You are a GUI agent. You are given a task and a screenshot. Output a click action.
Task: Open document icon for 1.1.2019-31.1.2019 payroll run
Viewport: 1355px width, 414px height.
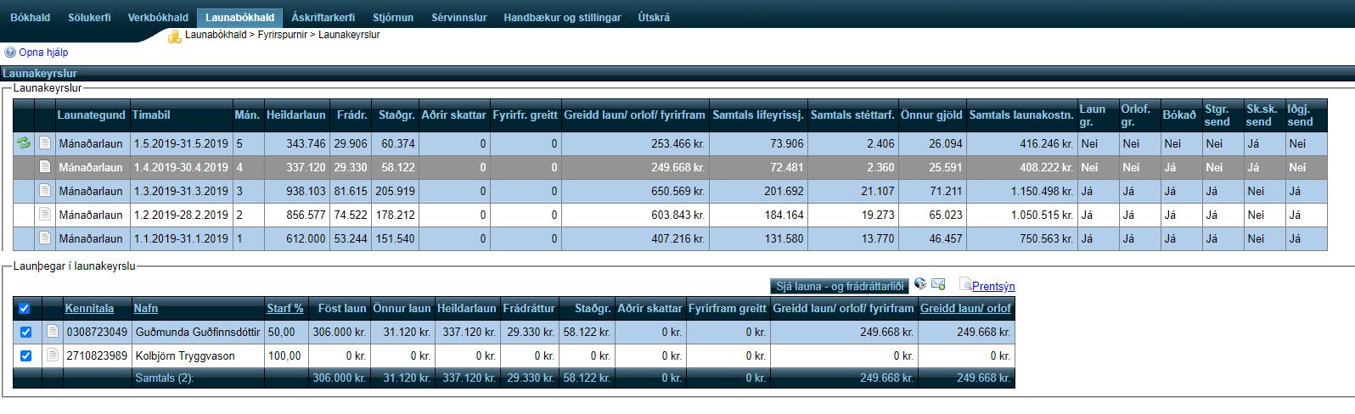45,238
